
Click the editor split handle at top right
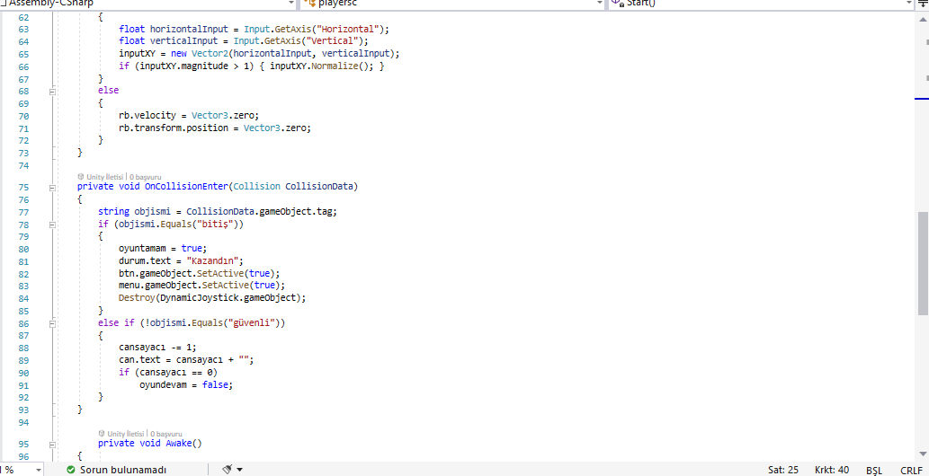click(923, 3)
